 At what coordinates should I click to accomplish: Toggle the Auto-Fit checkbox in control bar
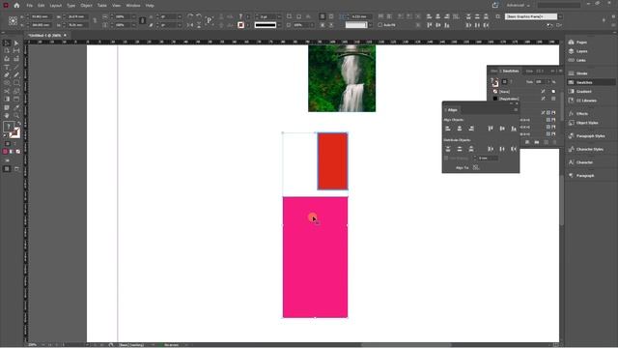pyautogui.click(x=379, y=25)
